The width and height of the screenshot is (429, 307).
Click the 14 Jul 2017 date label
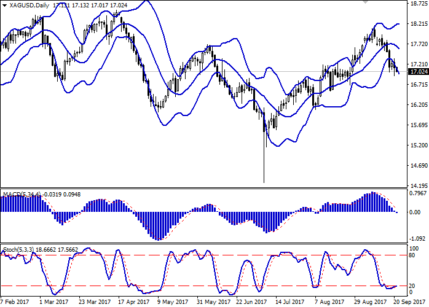[290, 302]
